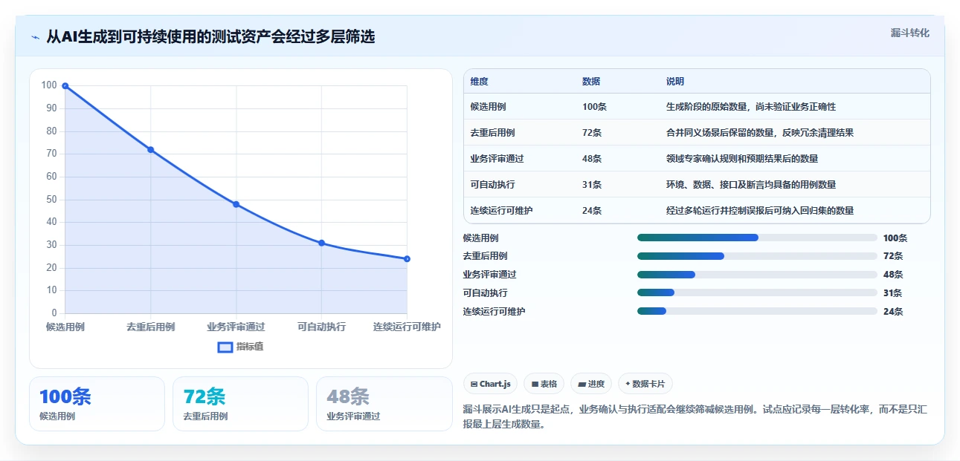960x461 pixels.
Task: Open the 48条 业务评审通过 data card
Action: click(384, 404)
